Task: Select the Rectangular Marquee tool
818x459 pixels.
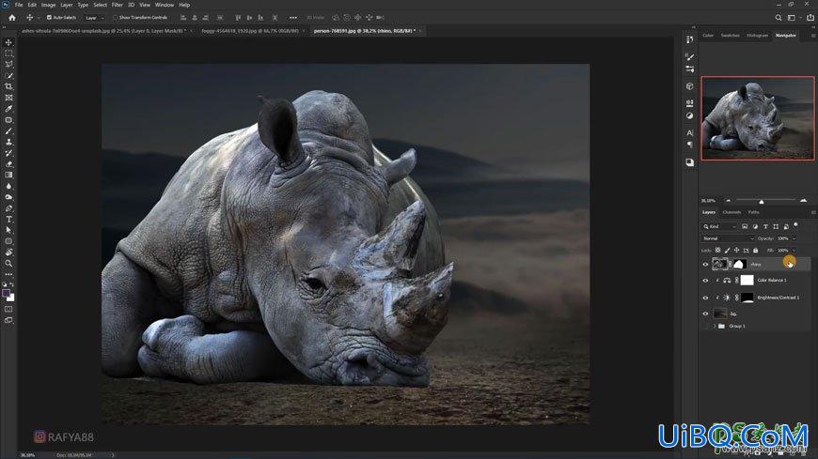Action: coord(8,54)
